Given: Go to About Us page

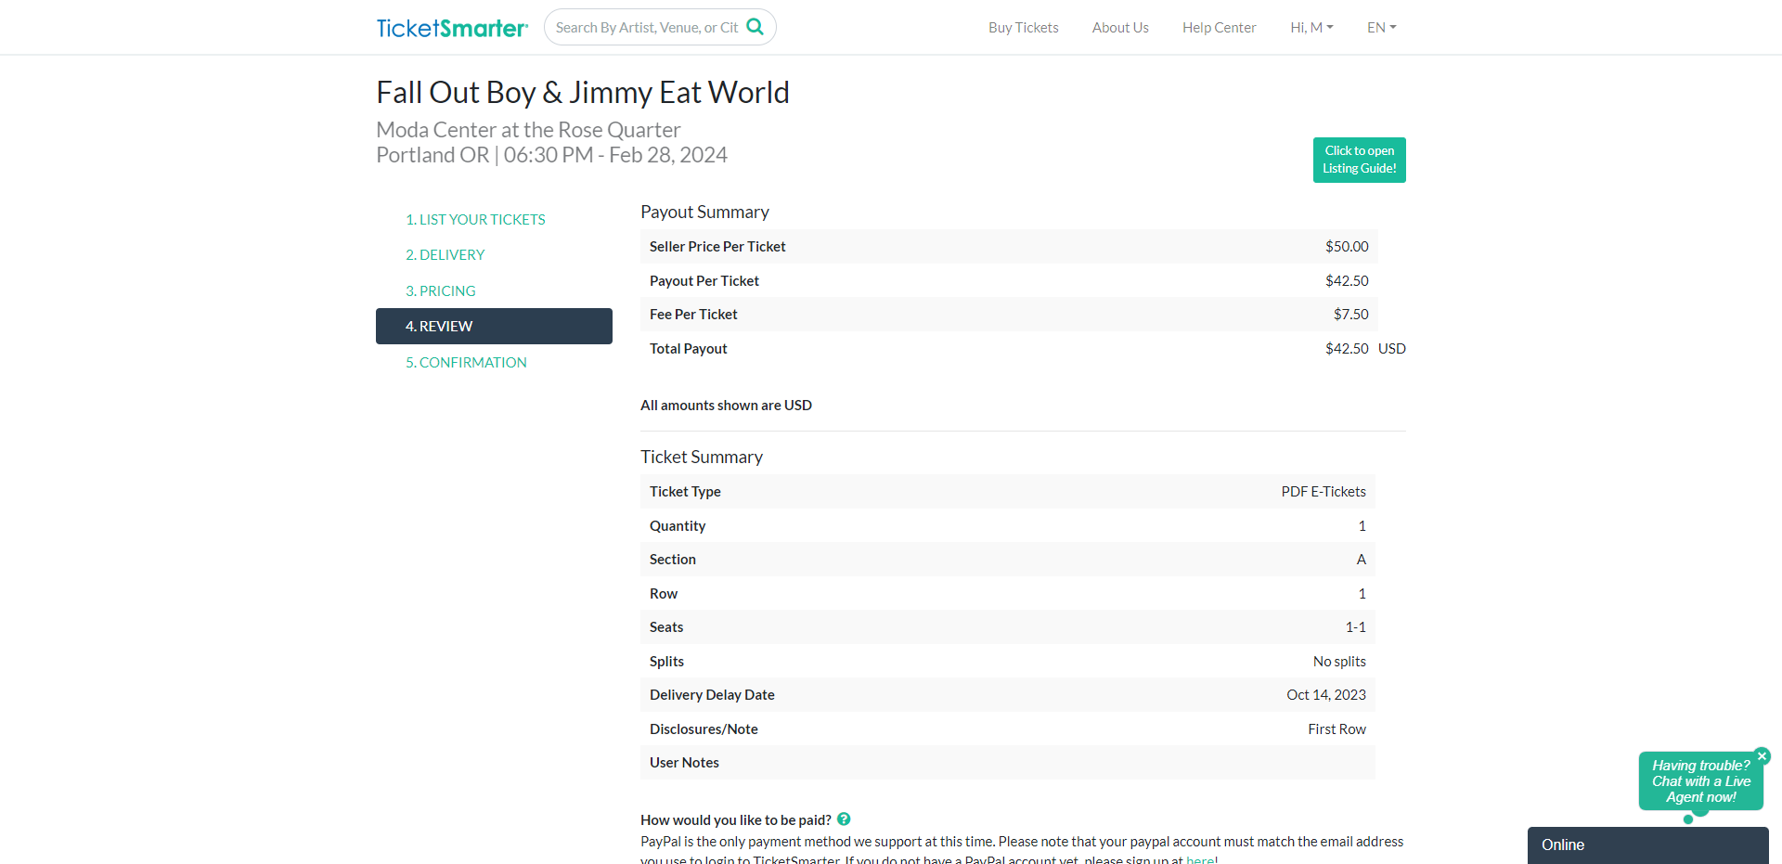Looking at the screenshot, I should pyautogui.click(x=1120, y=28).
